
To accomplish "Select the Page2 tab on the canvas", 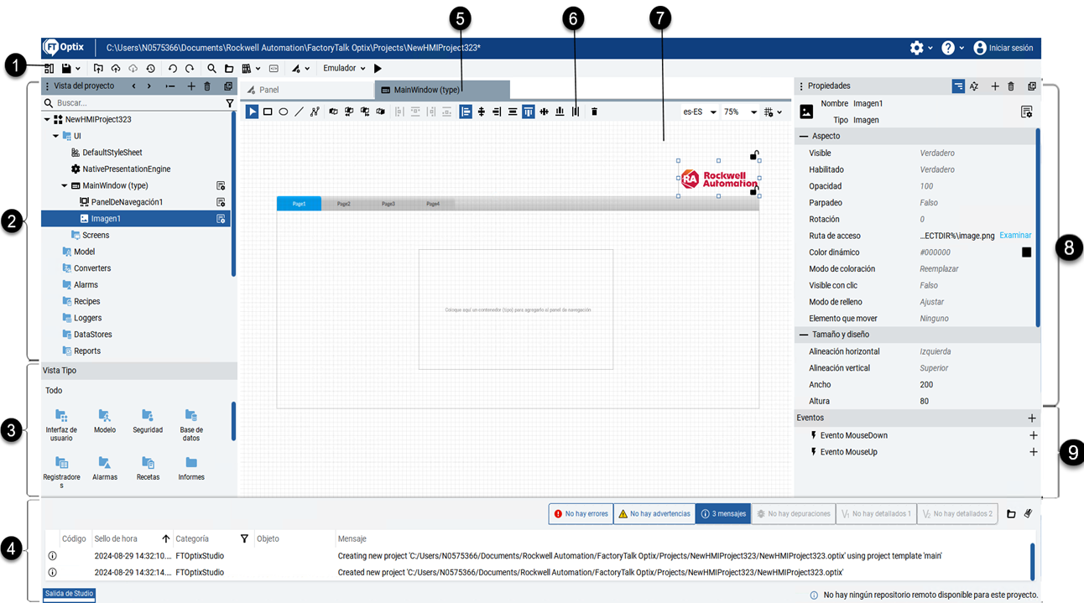I will (344, 204).
